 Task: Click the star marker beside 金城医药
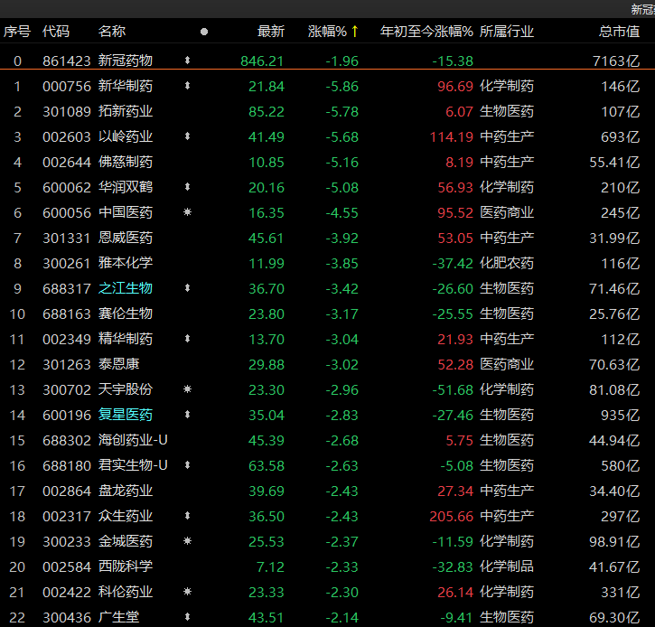point(188,541)
